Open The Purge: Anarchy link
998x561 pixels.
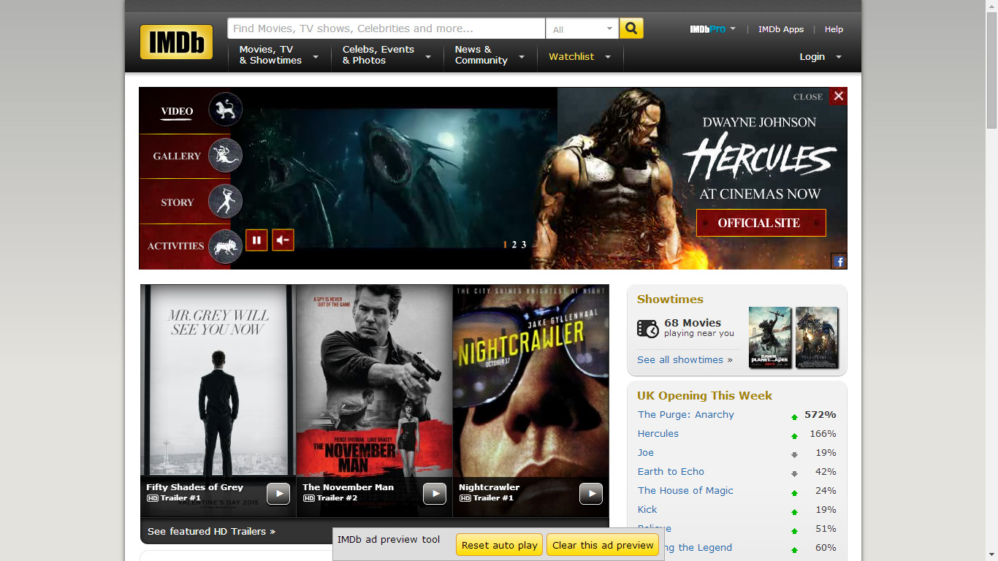point(686,414)
